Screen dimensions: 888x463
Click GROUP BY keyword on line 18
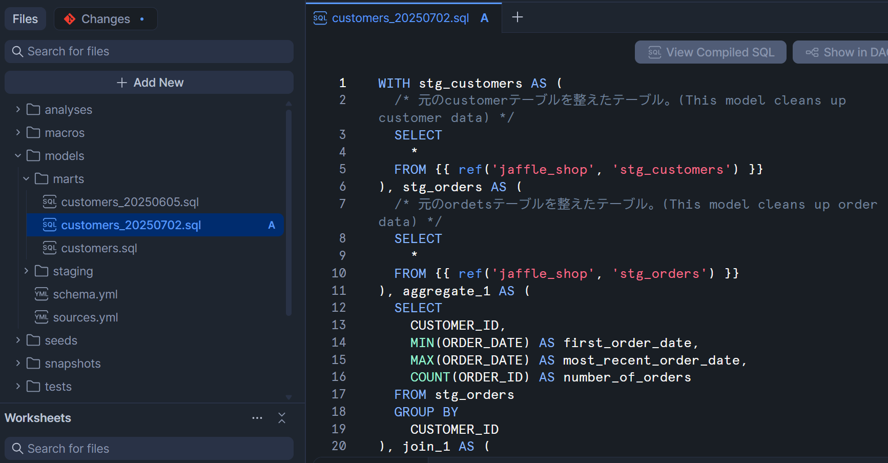[x=426, y=412]
